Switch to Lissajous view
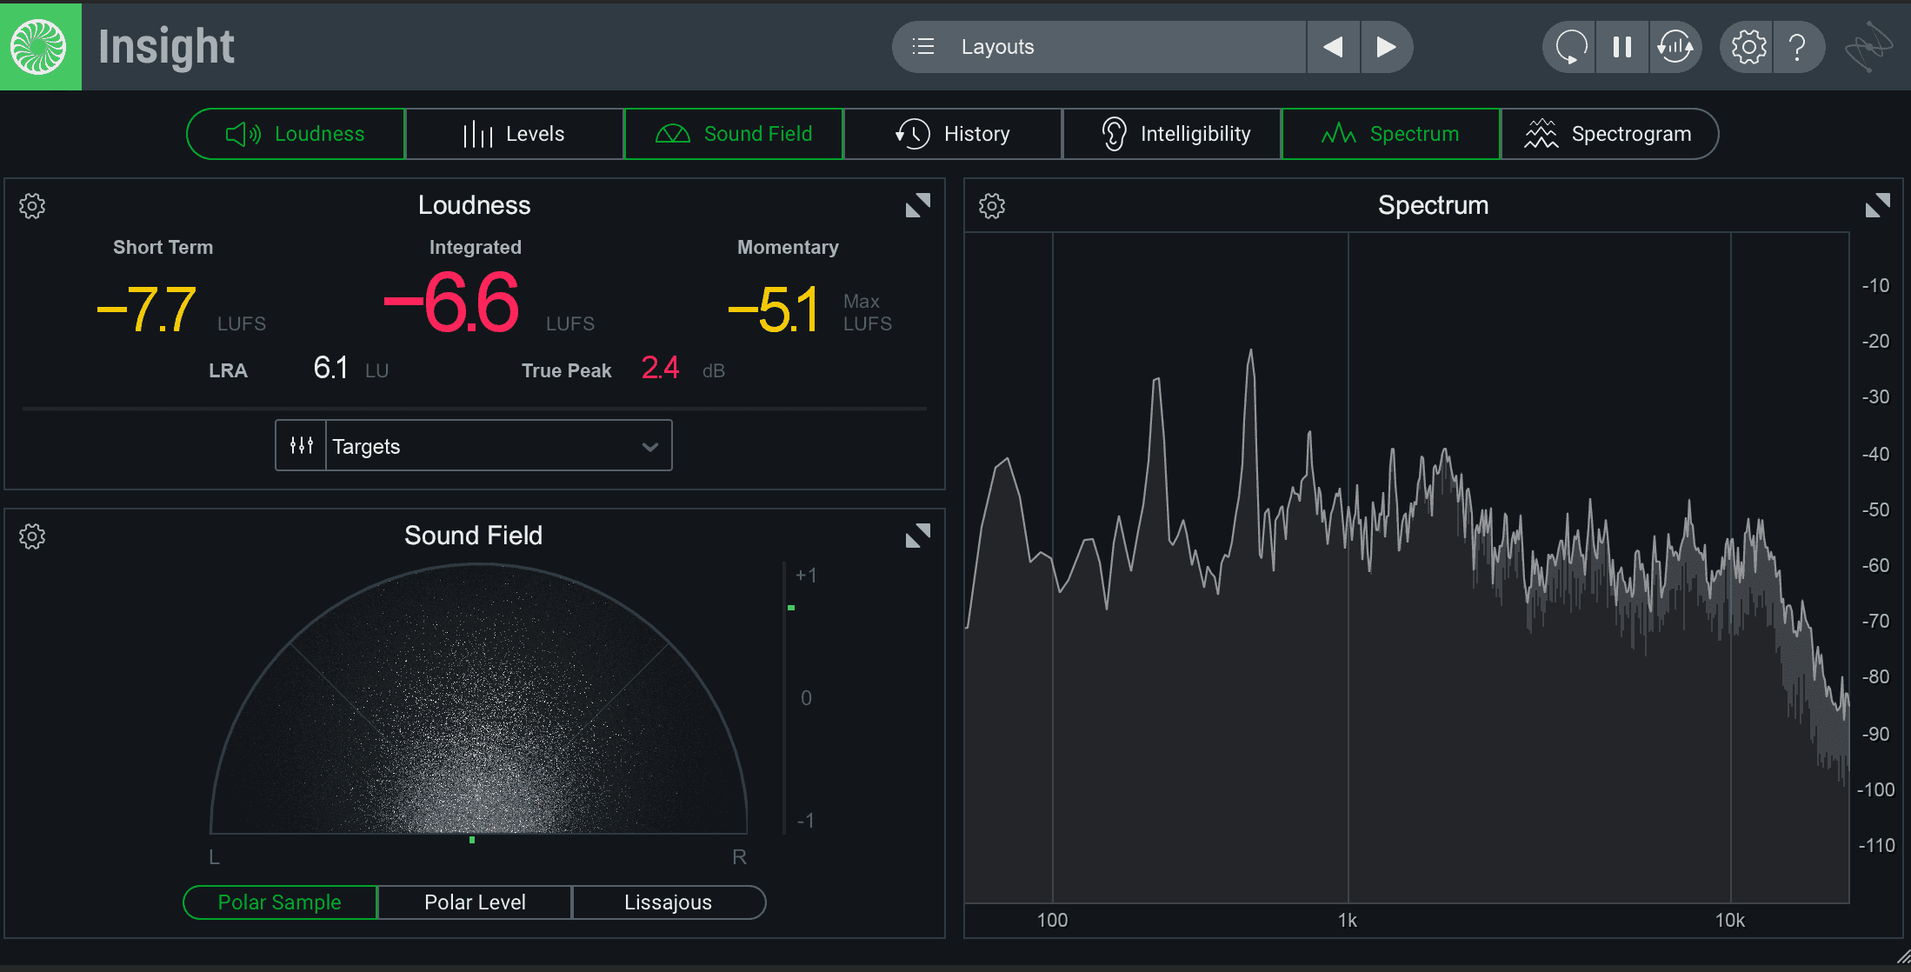The height and width of the screenshot is (972, 1911). pyautogui.click(x=669, y=902)
